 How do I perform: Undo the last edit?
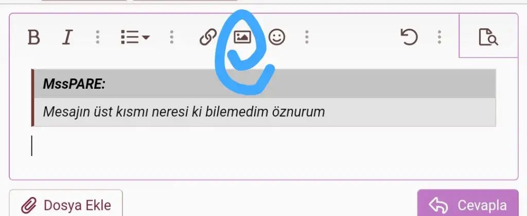tap(409, 37)
